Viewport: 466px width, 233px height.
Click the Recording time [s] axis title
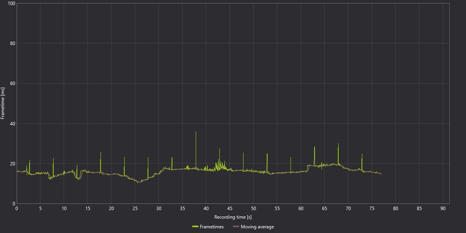[x=233, y=217]
